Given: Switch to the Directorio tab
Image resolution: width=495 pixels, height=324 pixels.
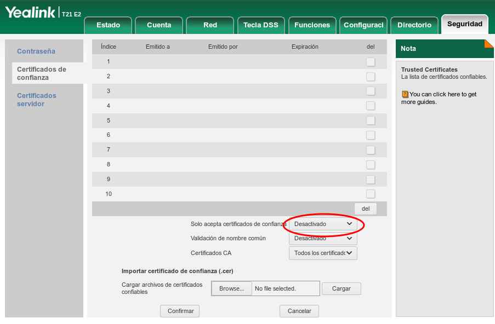Looking at the screenshot, I should [x=414, y=25].
